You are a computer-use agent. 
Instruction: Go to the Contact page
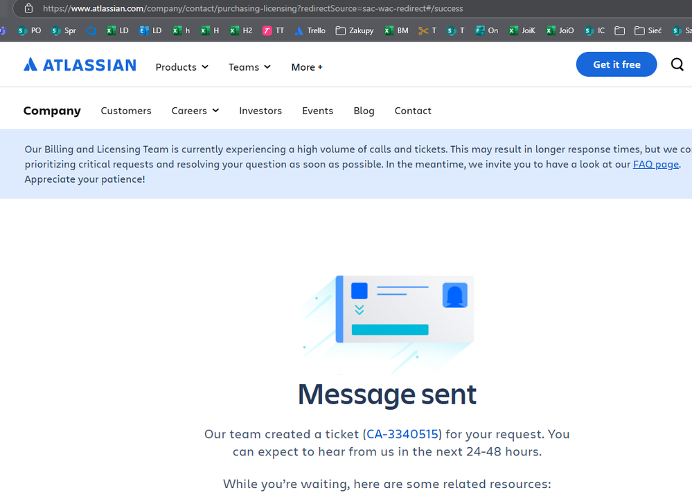point(413,111)
